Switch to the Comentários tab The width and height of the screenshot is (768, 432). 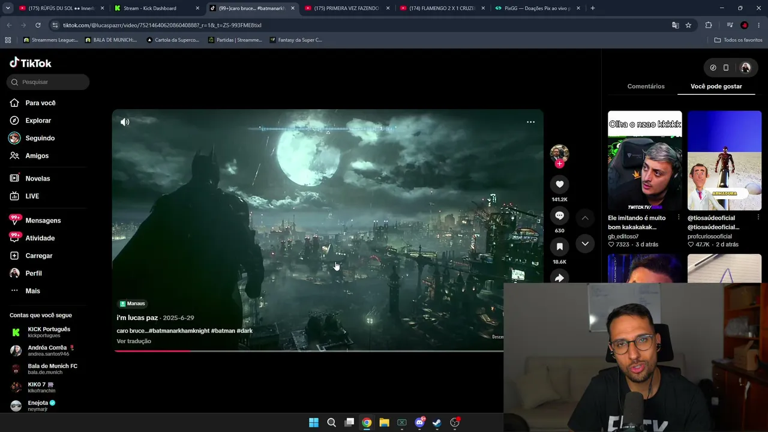(646, 86)
